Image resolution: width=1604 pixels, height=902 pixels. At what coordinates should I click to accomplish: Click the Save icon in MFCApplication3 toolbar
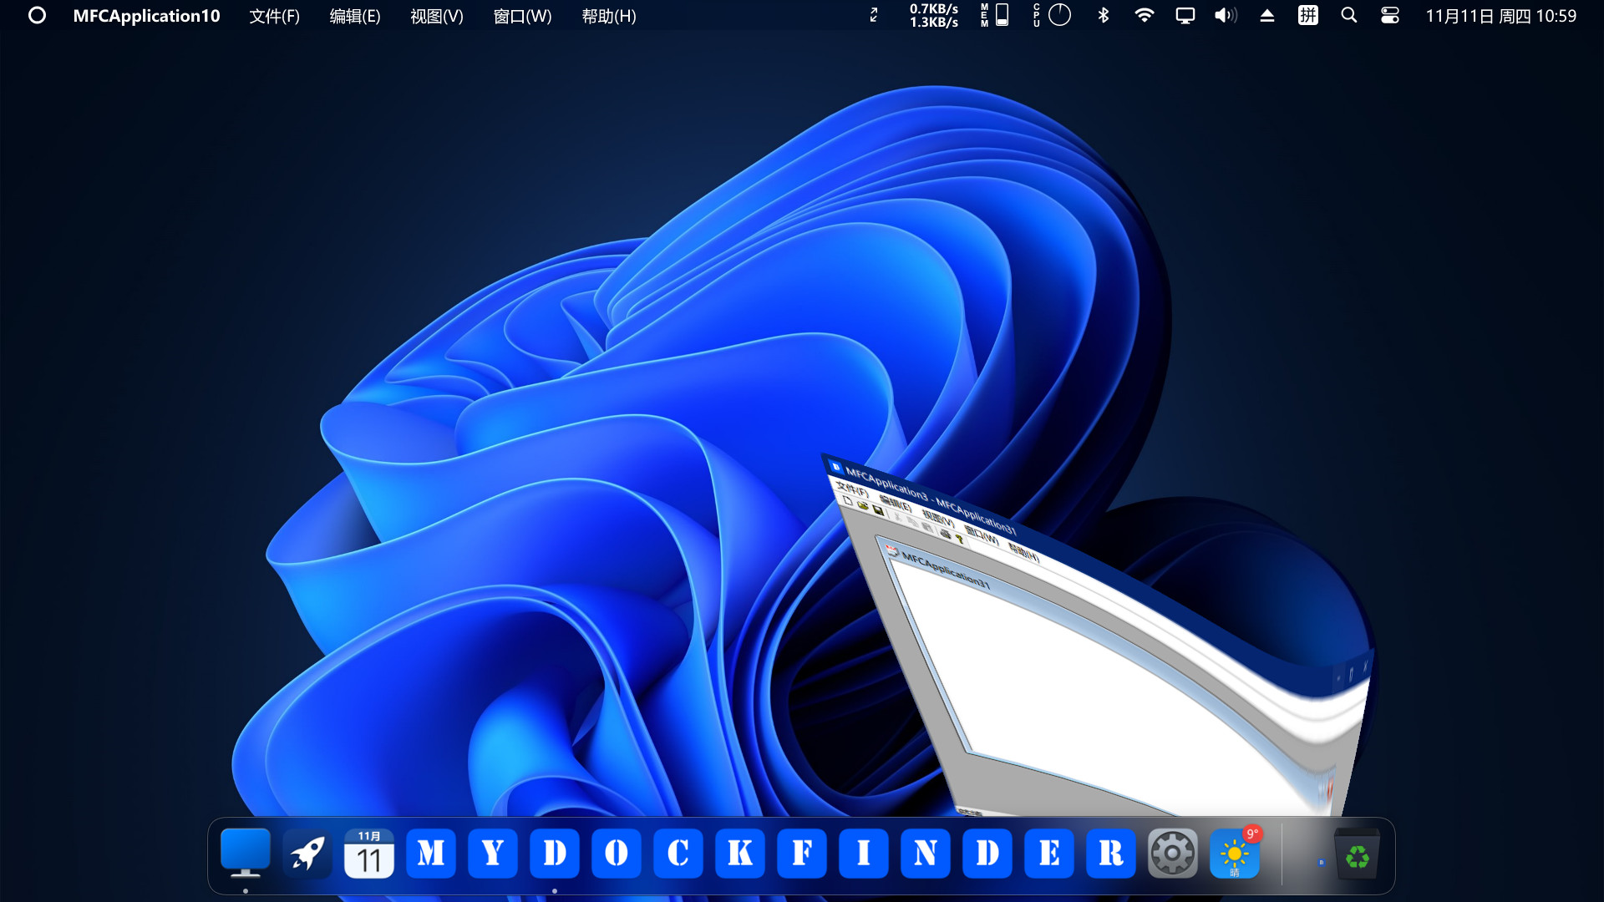(877, 510)
